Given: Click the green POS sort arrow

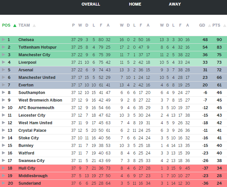Looking at the screenshot, I should 15,26.
